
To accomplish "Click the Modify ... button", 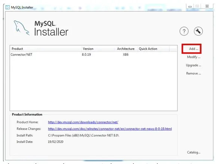I will 194,57.
